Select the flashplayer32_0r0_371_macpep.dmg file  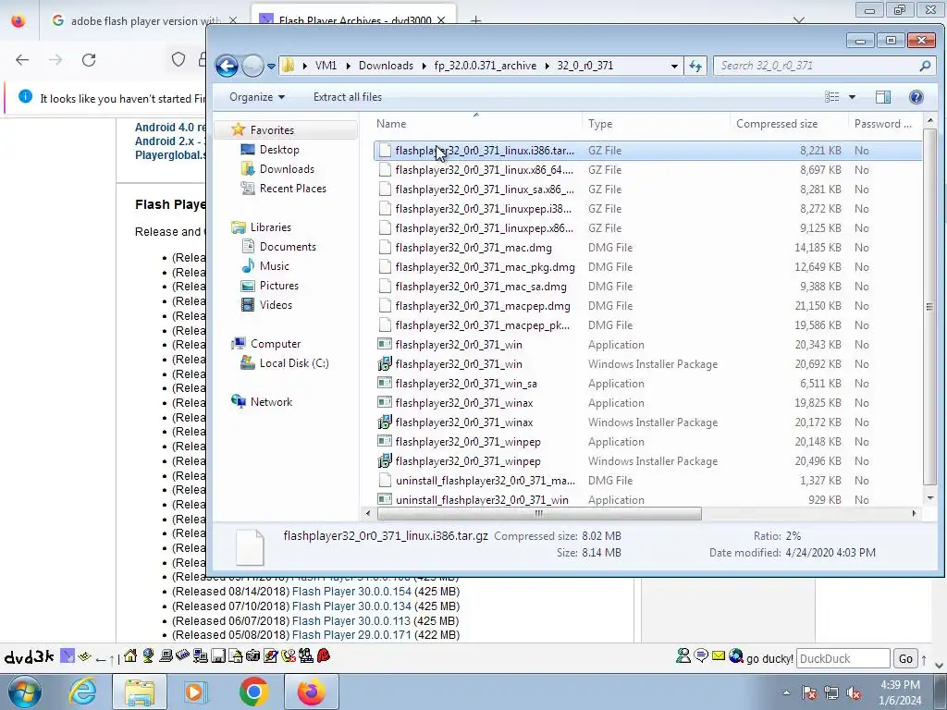tap(483, 305)
